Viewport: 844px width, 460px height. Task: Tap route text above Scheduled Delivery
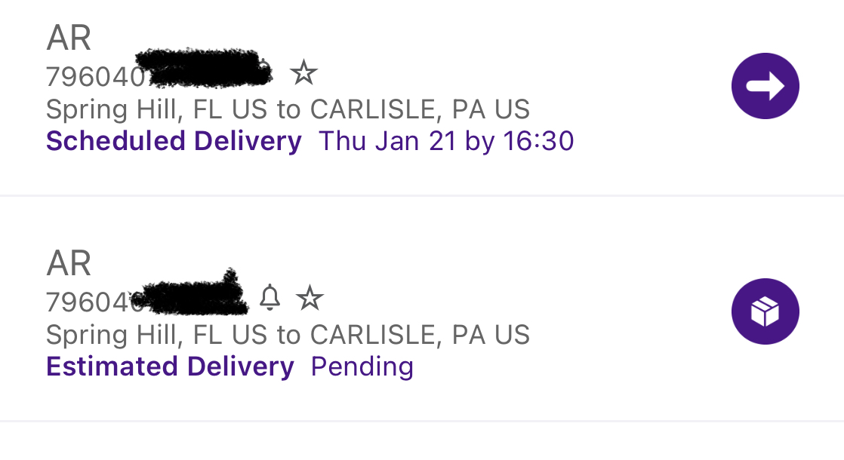[288, 109]
